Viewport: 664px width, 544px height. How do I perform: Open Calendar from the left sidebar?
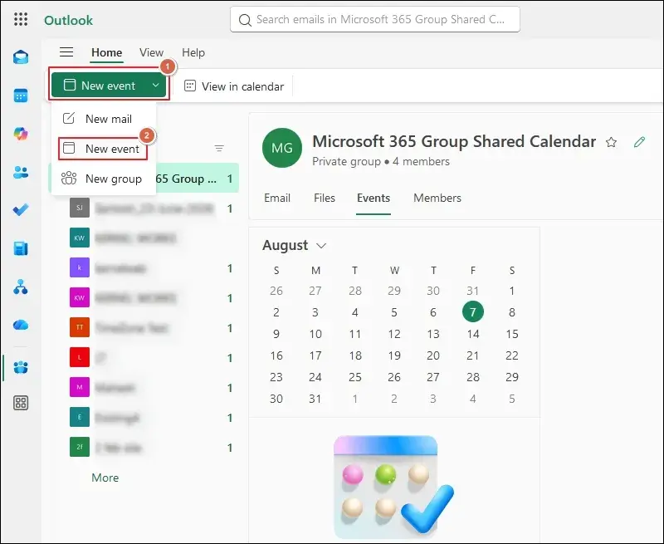pyautogui.click(x=21, y=96)
